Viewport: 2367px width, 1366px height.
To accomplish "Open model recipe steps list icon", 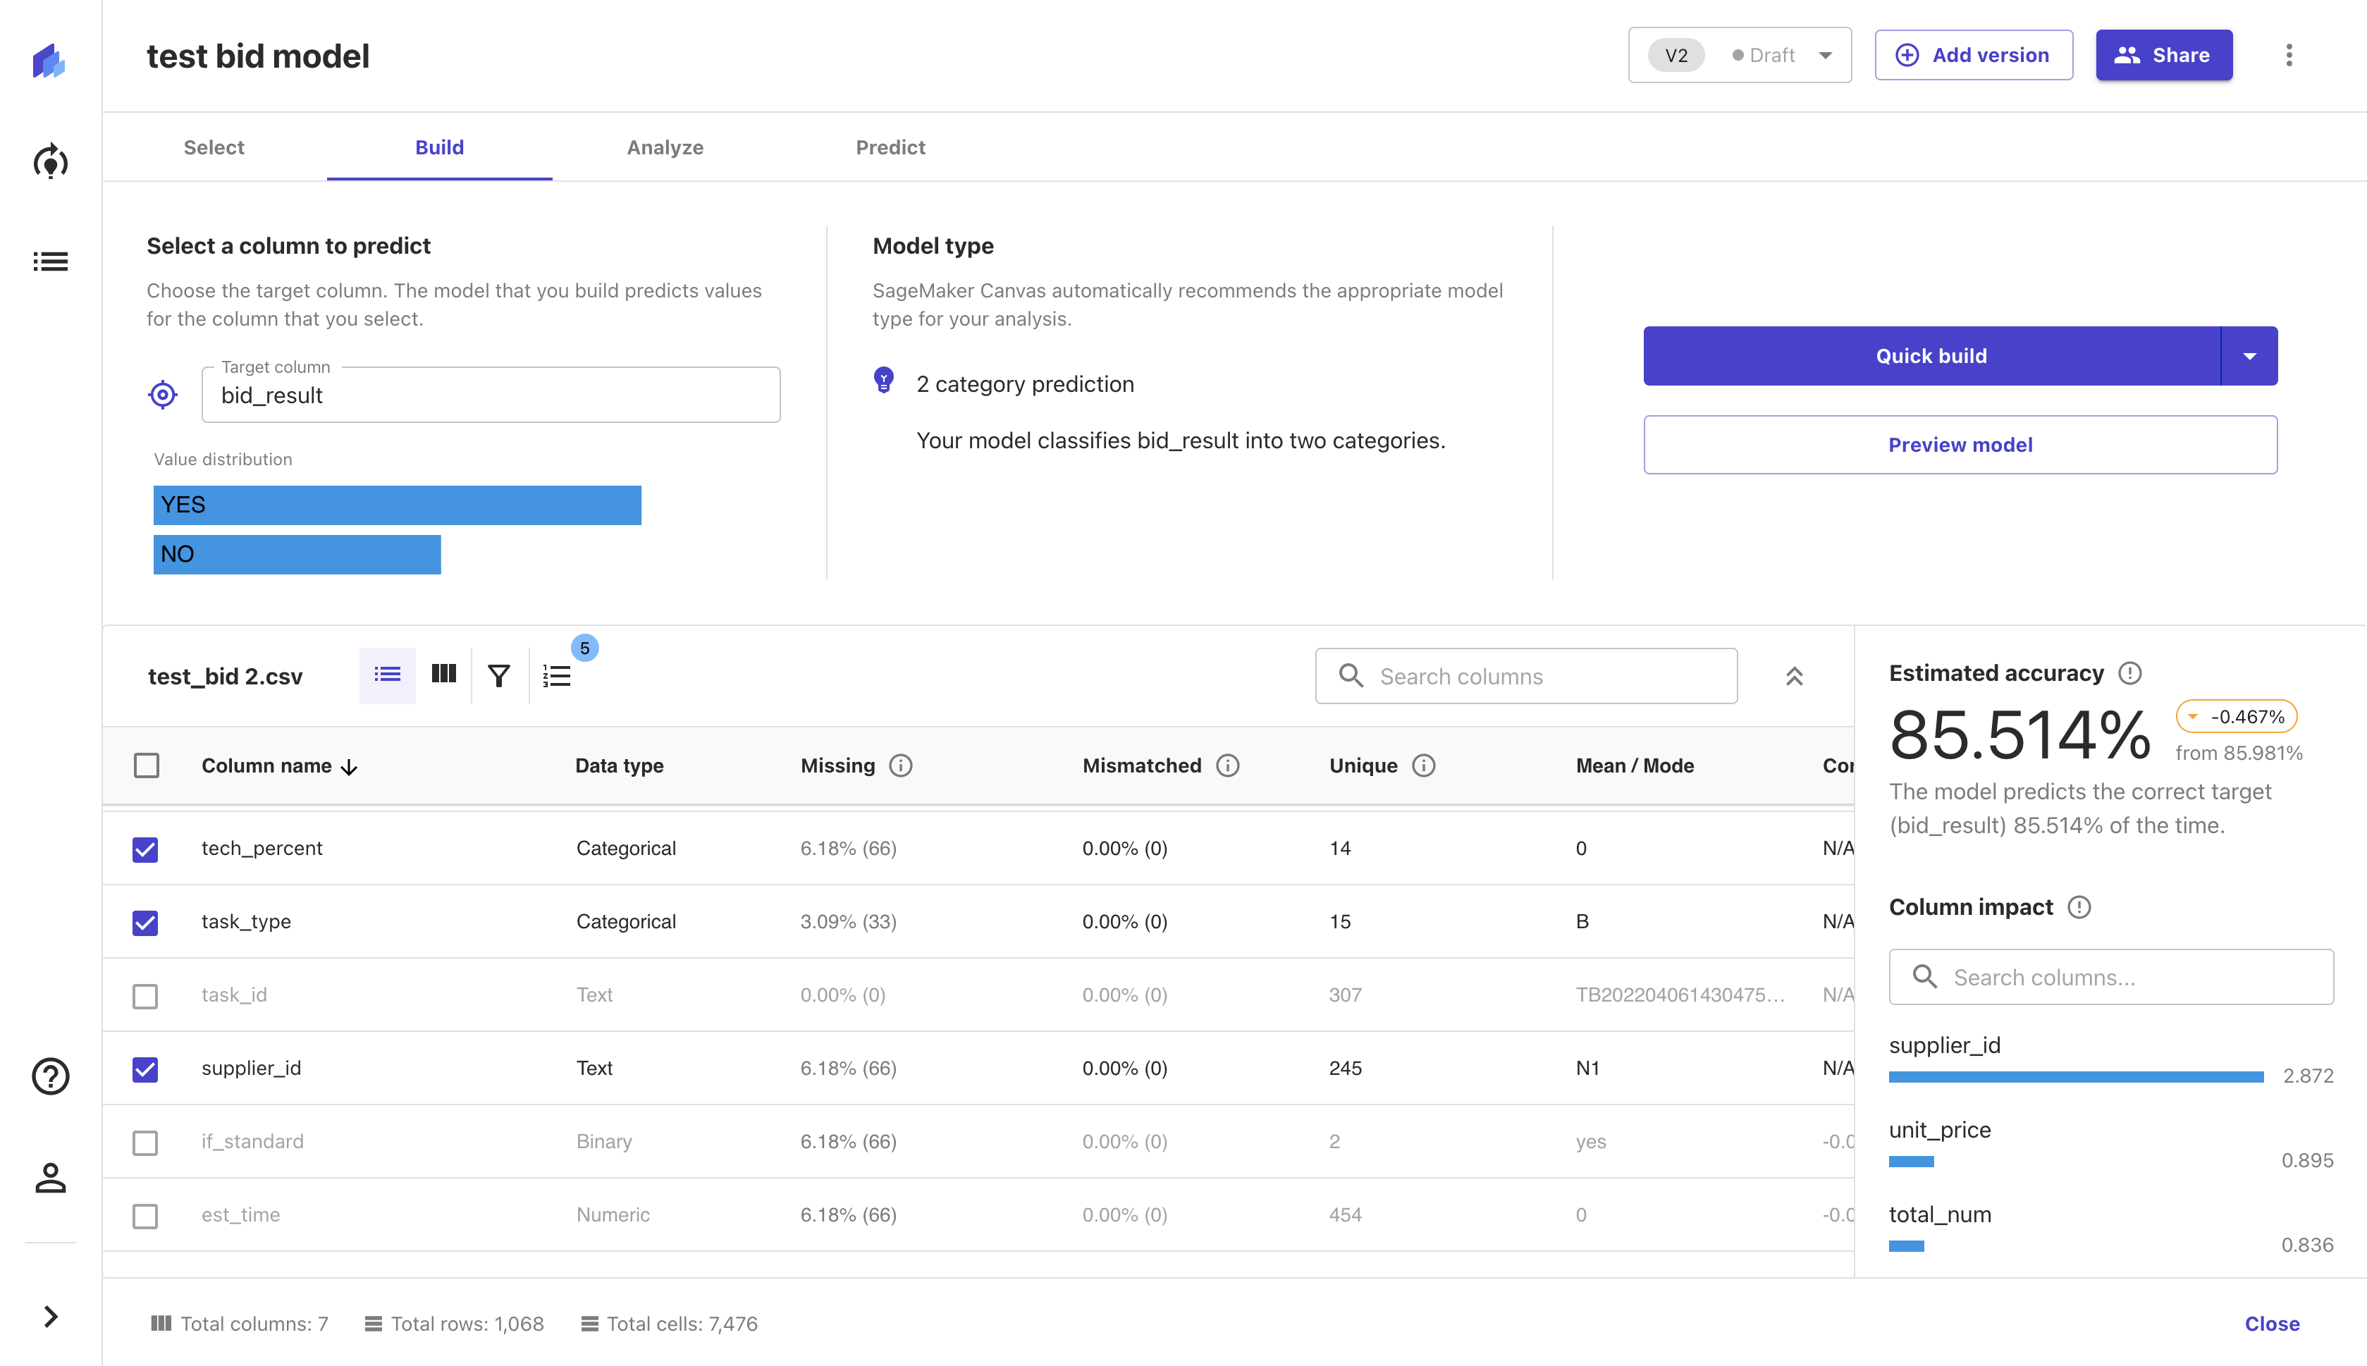I will [556, 675].
